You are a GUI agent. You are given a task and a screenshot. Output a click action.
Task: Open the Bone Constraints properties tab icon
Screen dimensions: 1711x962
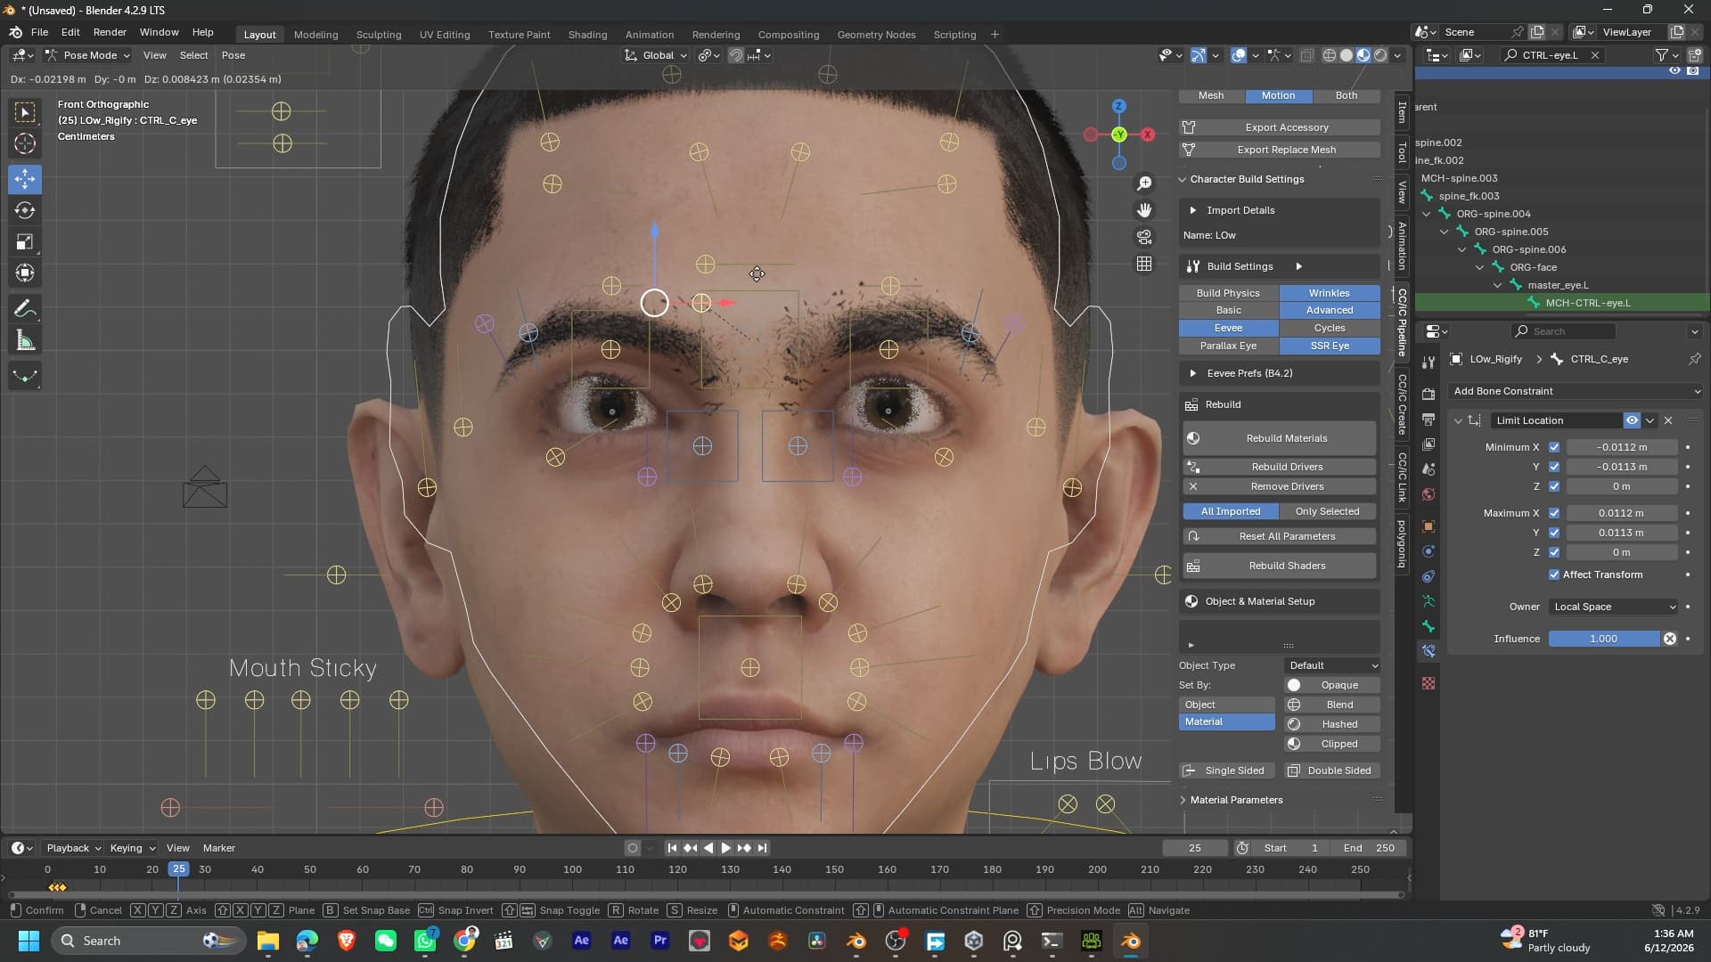point(1429,651)
